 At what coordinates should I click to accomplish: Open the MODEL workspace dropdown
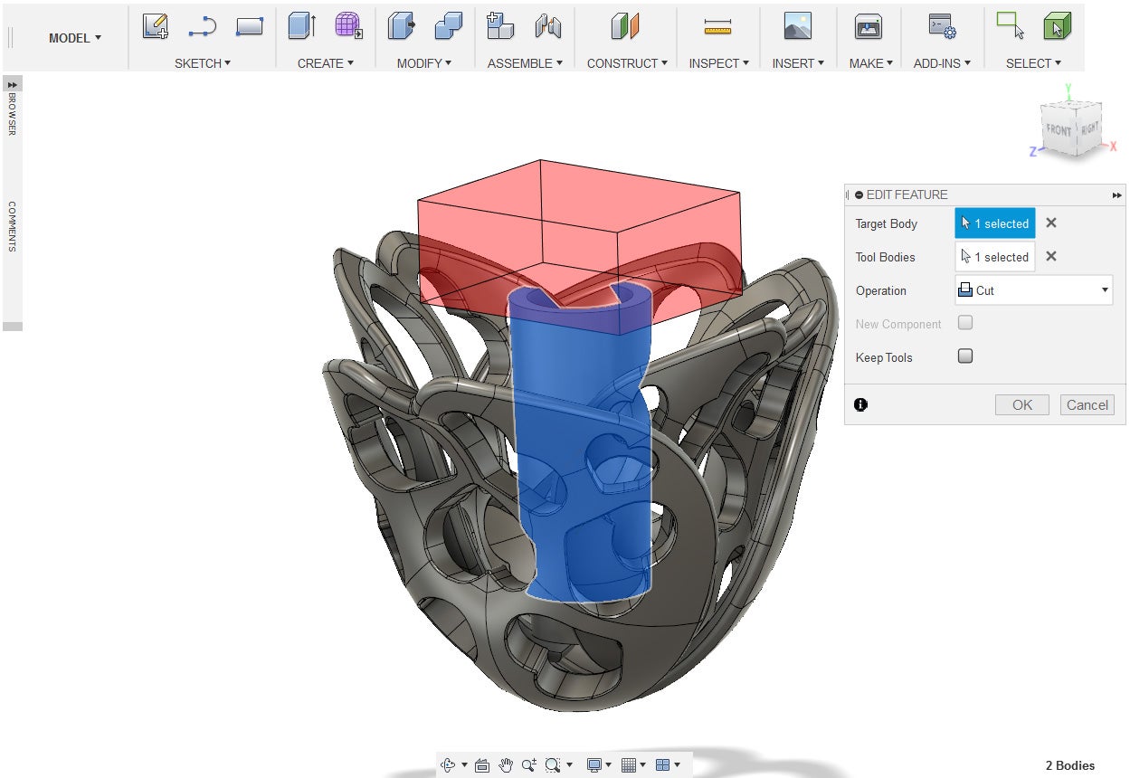75,38
